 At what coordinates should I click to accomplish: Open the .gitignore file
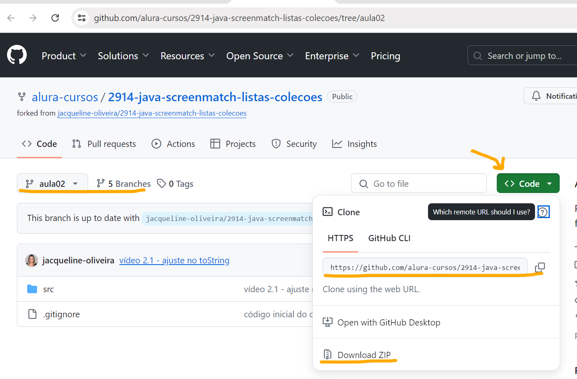(x=62, y=314)
